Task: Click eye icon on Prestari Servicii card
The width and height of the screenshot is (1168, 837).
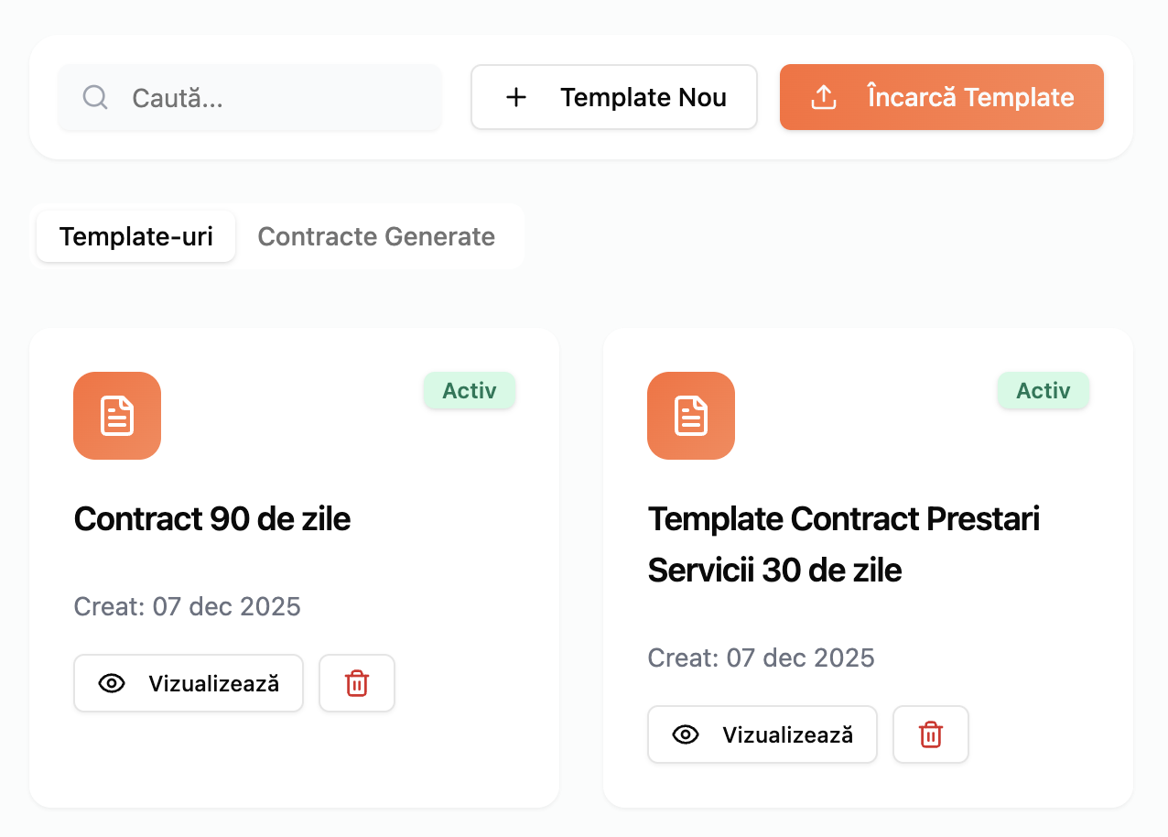Action: click(x=686, y=734)
